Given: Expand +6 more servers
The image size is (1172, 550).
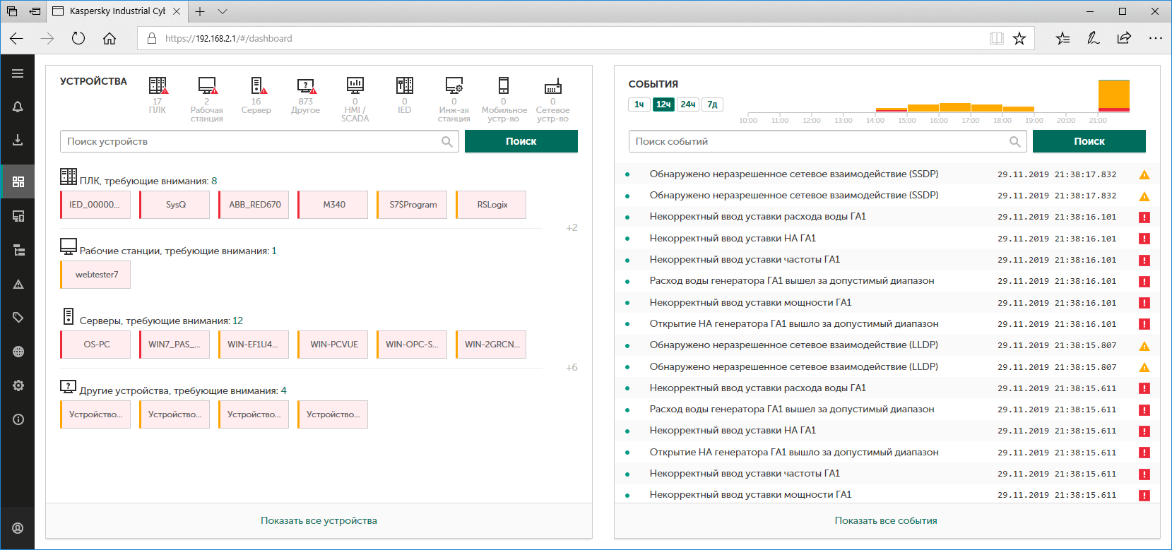Looking at the screenshot, I should tap(572, 368).
